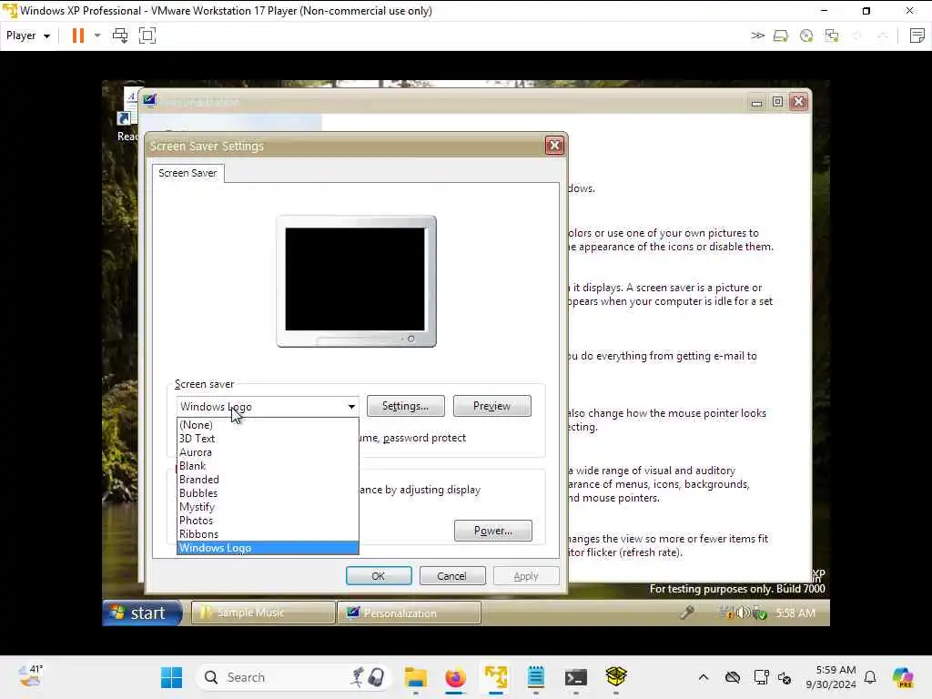Screen dimensions: 932x699
Task: Choose Branded screen saver
Action: [x=268, y=479]
